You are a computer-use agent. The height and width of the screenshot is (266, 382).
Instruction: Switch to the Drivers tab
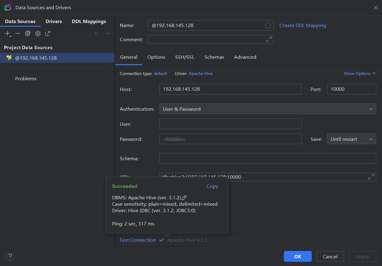tap(54, 21)
